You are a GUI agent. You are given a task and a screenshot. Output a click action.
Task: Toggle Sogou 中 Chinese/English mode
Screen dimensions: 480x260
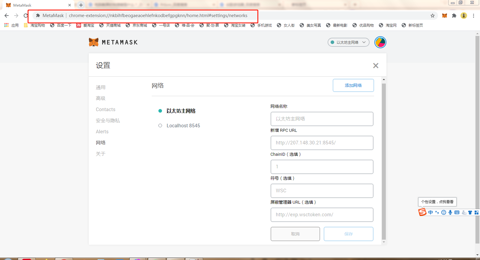coord(430,212)
